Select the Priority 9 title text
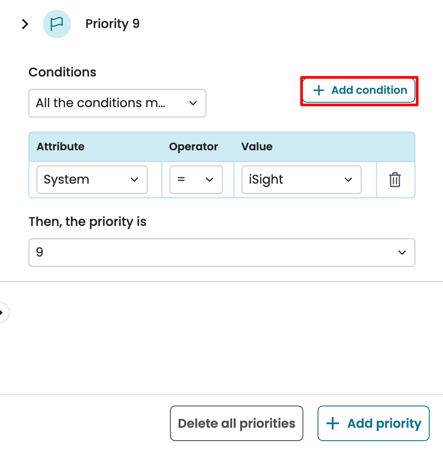Image resolution: width=443 pixels, height=450 pixels. pos(113,24)
